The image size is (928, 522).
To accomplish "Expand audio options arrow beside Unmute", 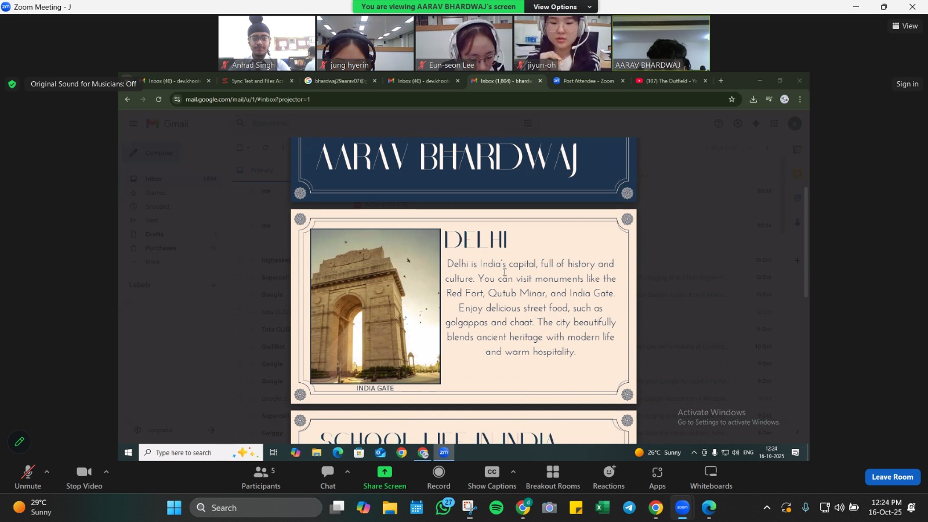I will point(47,472).
